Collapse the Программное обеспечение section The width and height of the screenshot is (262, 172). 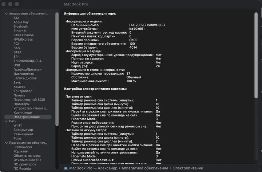[6, 143]
